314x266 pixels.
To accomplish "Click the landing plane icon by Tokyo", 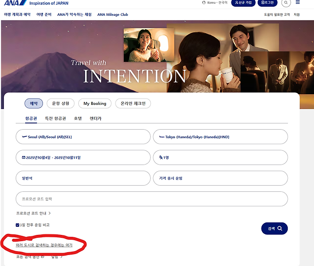I will pos(162,137).
